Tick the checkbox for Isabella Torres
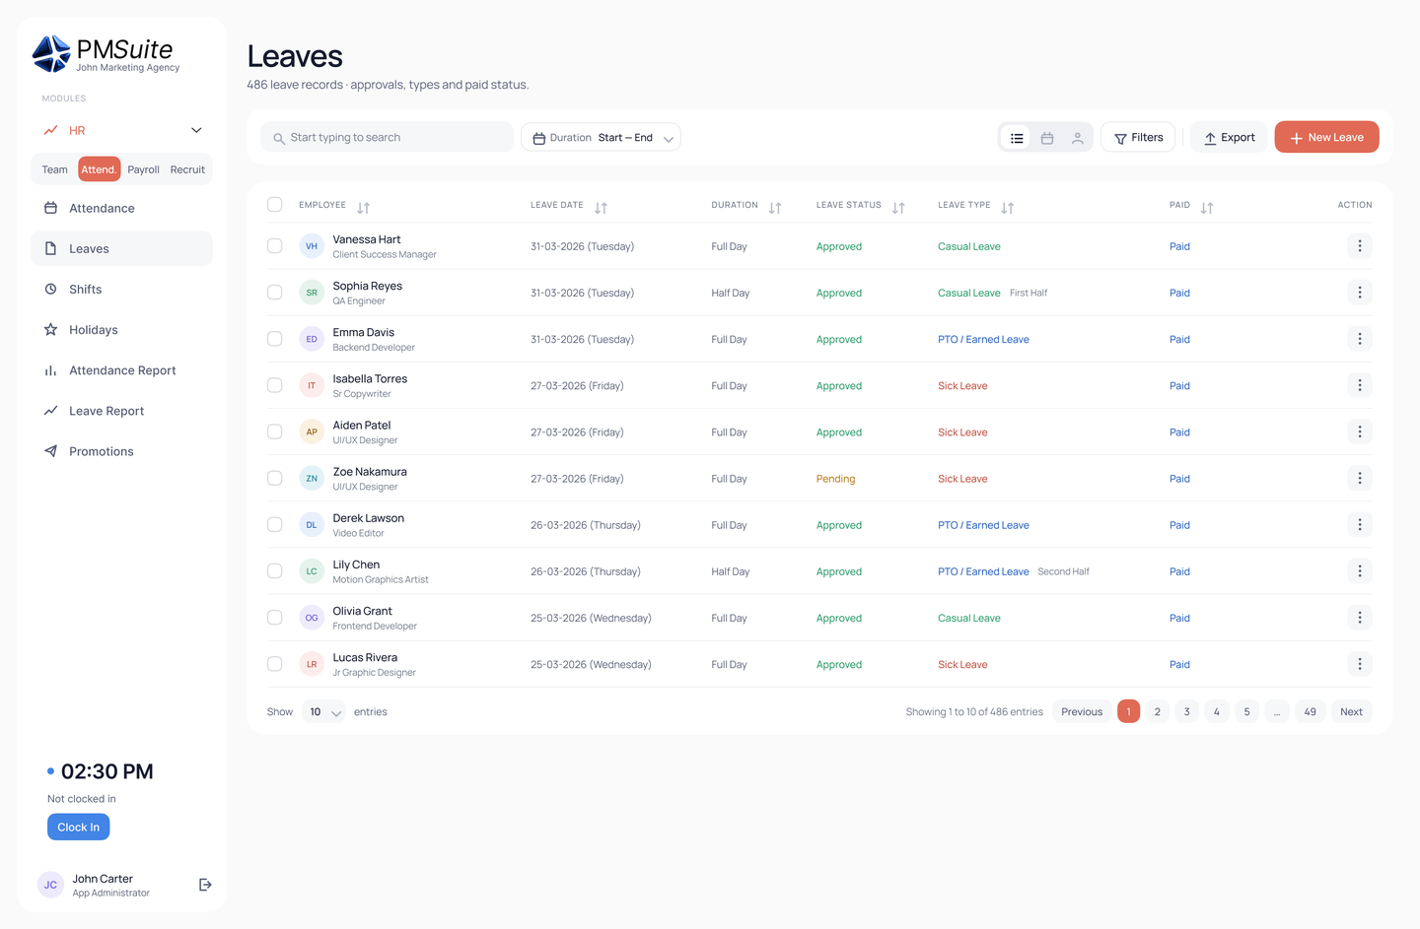 [x=275, y=385]
